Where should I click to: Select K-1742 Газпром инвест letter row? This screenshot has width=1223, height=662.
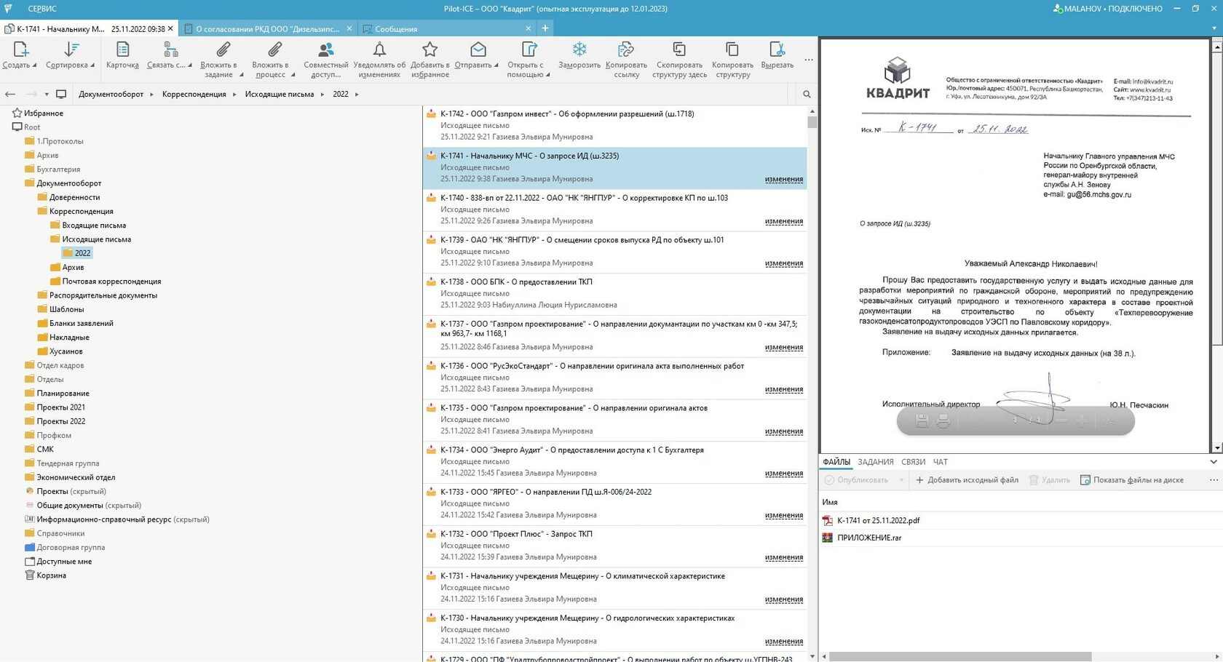coord(614,126)
